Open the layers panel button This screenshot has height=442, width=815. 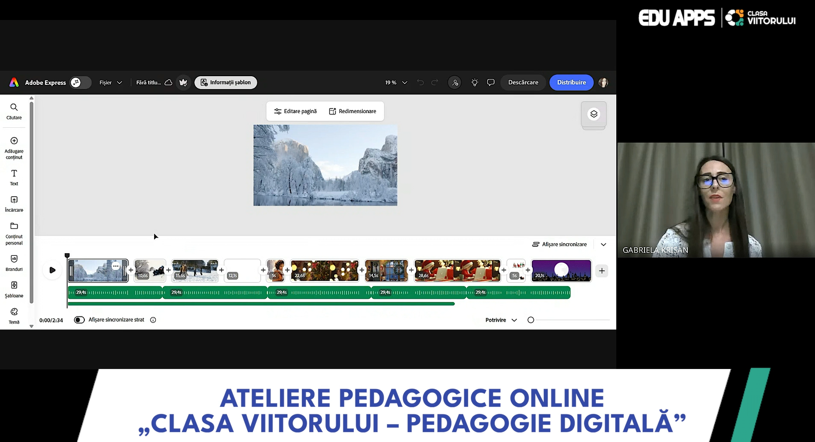pos(593,114)
